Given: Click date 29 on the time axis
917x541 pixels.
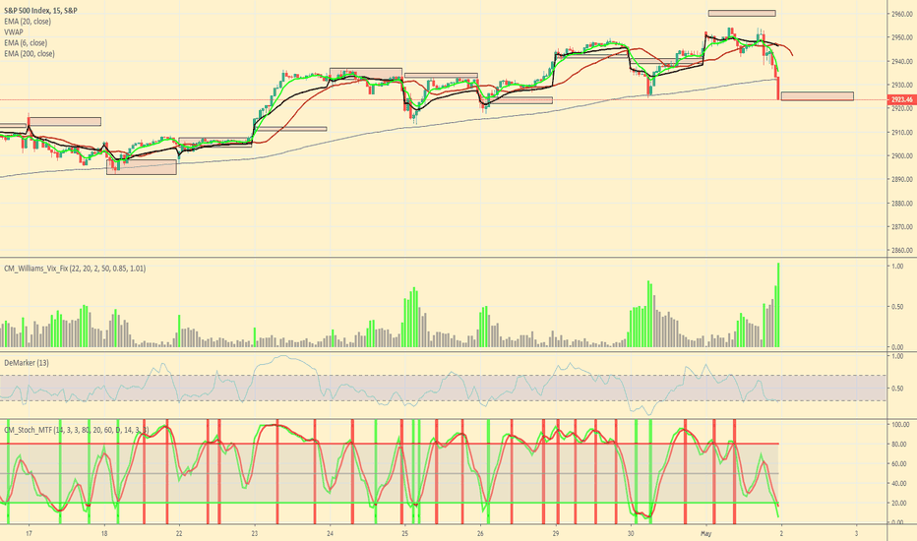Looking at the screenshot, I should coord(556,533).
